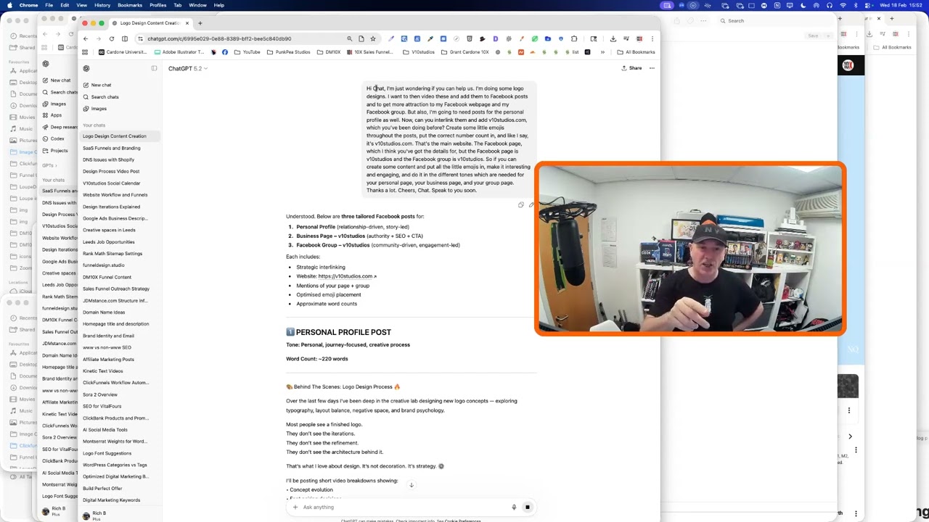The width and height of the screenshot is (929, 522).
Task: Open Chrome Downloads from the toolbar
Action: pyautogui.click(x=613, y=38)
